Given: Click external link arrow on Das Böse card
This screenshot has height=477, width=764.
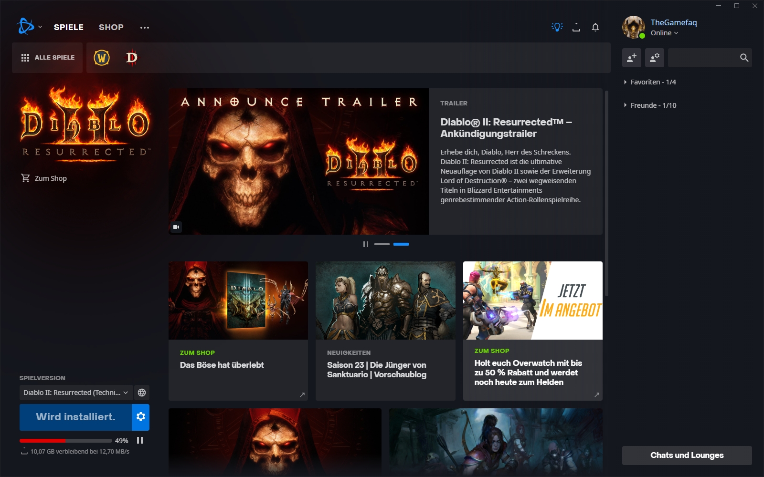Looking at the screenshot, I should [x=302, y=395].
